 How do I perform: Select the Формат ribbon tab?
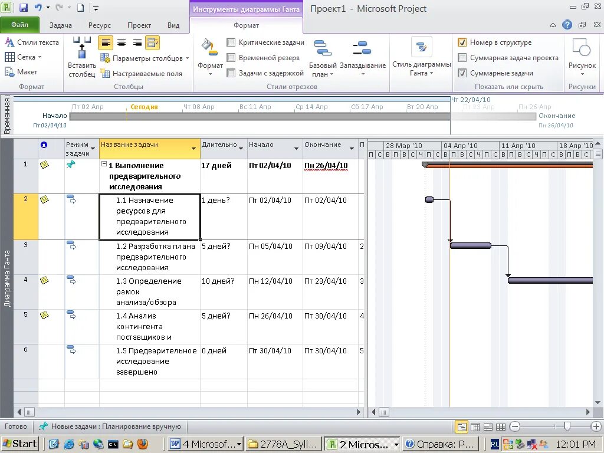pyautogui.click(x=246, y=25)
